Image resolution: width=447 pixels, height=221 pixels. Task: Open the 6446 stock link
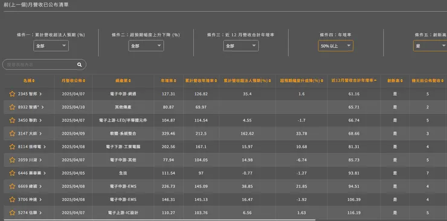(x=31, y=173)
